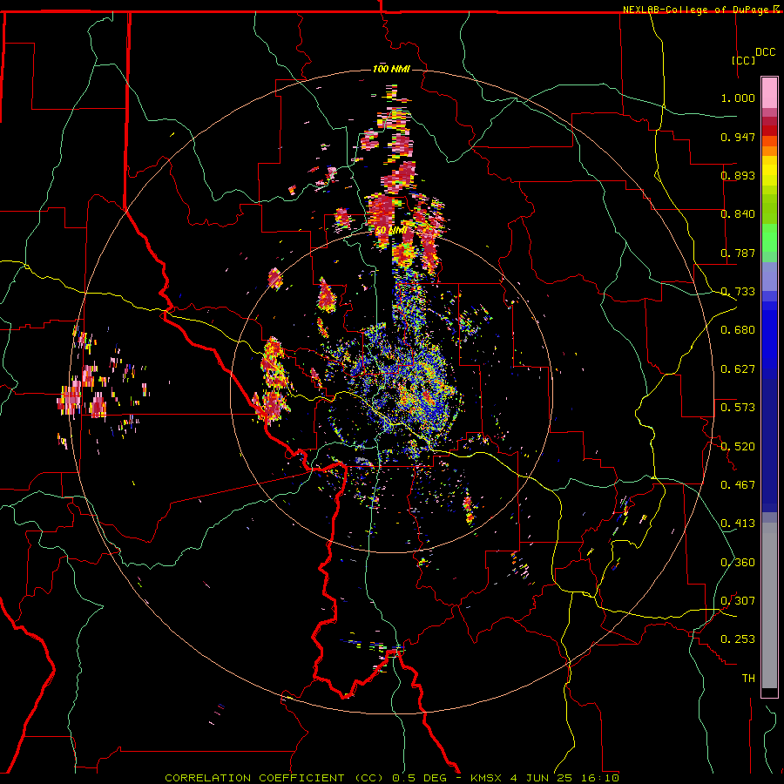Select the 1.000 value on the scale

738,98
